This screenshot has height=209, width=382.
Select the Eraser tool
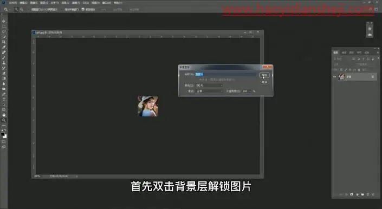click(4, 73)
